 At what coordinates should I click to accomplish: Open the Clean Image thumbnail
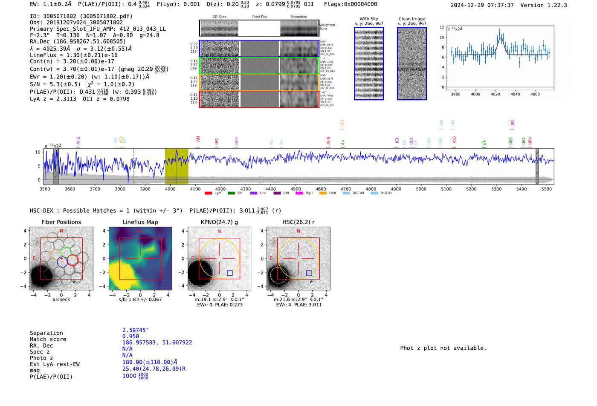[412, 63]
